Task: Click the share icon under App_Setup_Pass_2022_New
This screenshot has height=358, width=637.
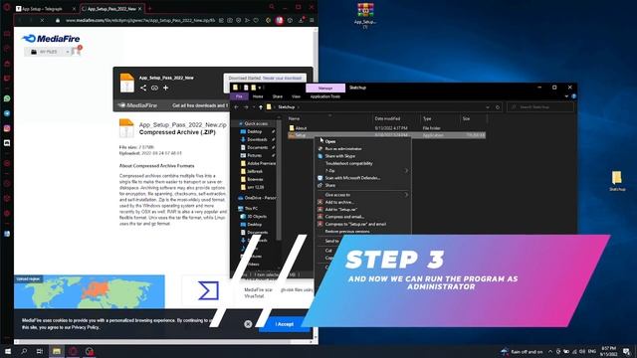Action: point(143,88)
